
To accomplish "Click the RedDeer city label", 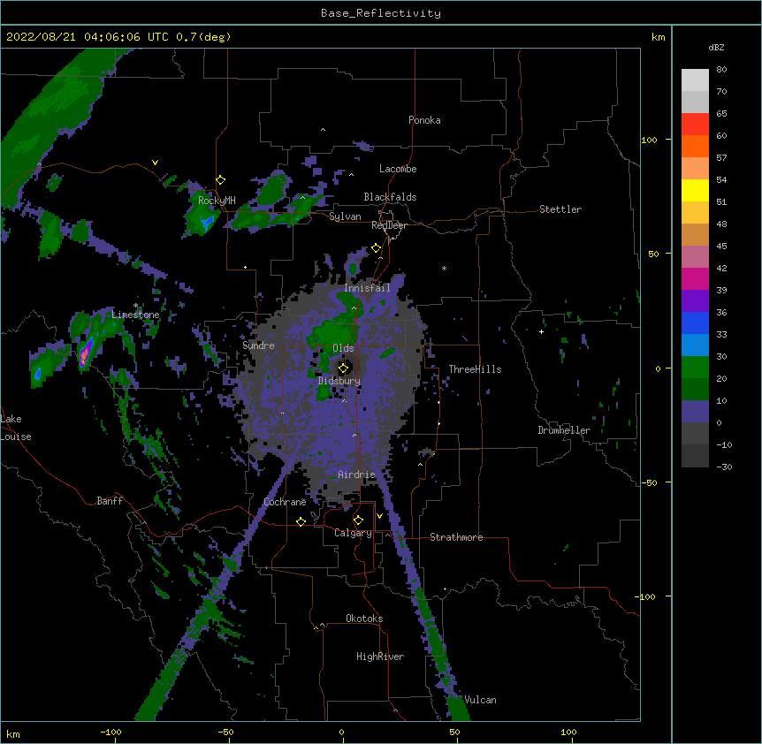I will point(389,225).
